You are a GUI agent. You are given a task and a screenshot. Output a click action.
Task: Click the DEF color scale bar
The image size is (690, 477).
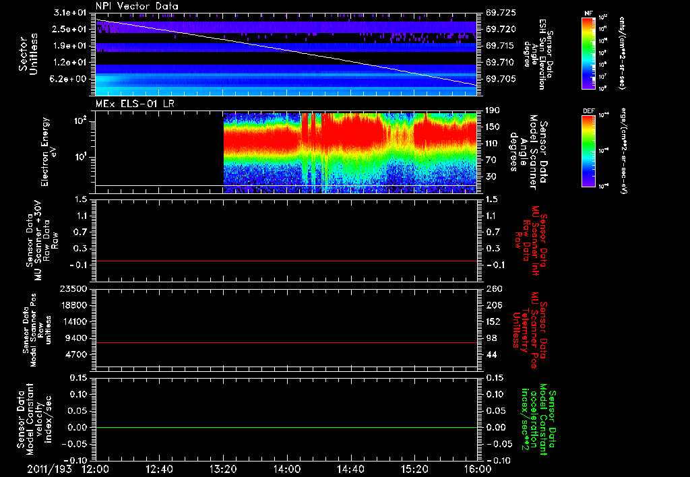pyautogui.click(x=588, y=151)
